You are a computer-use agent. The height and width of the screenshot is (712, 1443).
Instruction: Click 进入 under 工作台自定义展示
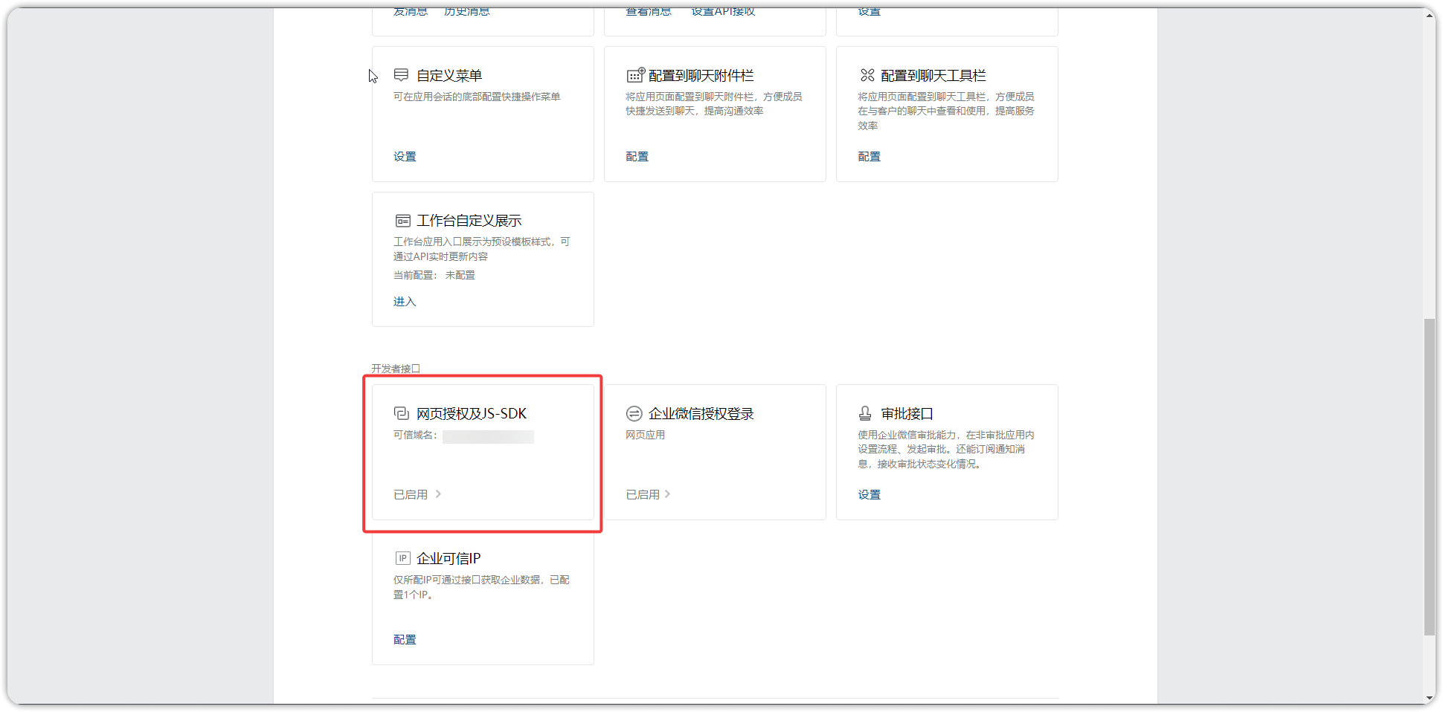[x=405, y=301]
